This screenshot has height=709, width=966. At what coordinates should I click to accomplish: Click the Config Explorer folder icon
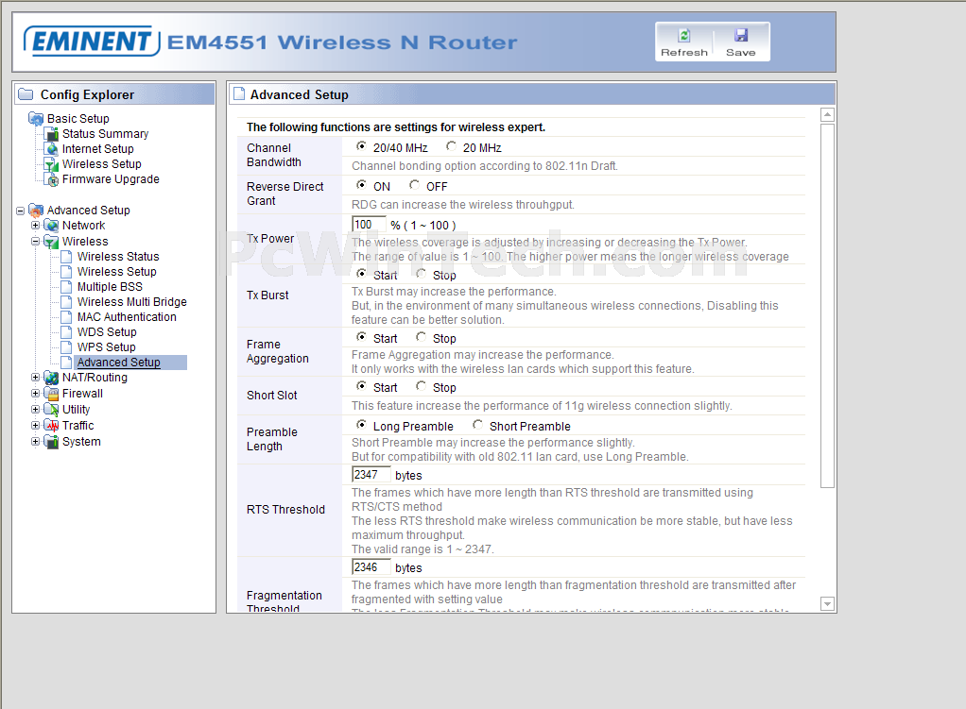pyautogui.click(x=26, y=94)
